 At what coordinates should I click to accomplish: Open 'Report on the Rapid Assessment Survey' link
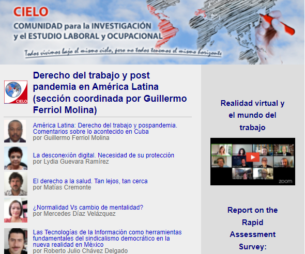252,228
